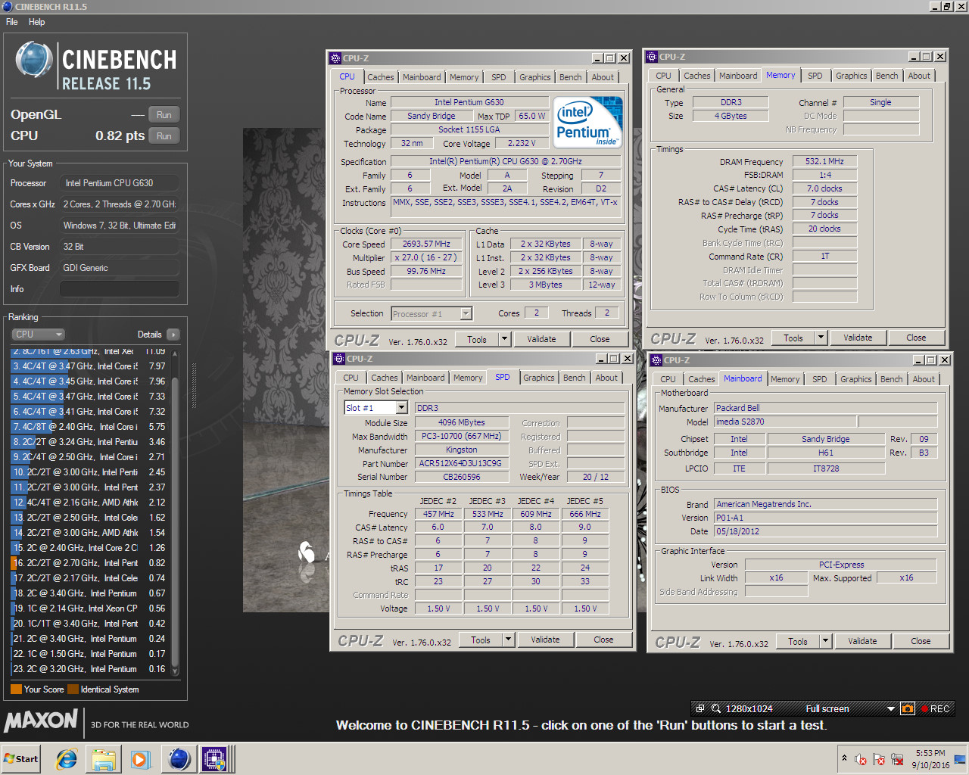Screen dimensions: 969x775
Task: Open the Processor #1 selection dropdown
Action: click(466, 313)
